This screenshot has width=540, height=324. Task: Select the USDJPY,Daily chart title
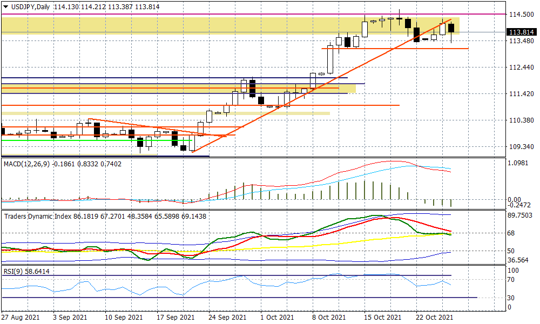click(30, 6)
